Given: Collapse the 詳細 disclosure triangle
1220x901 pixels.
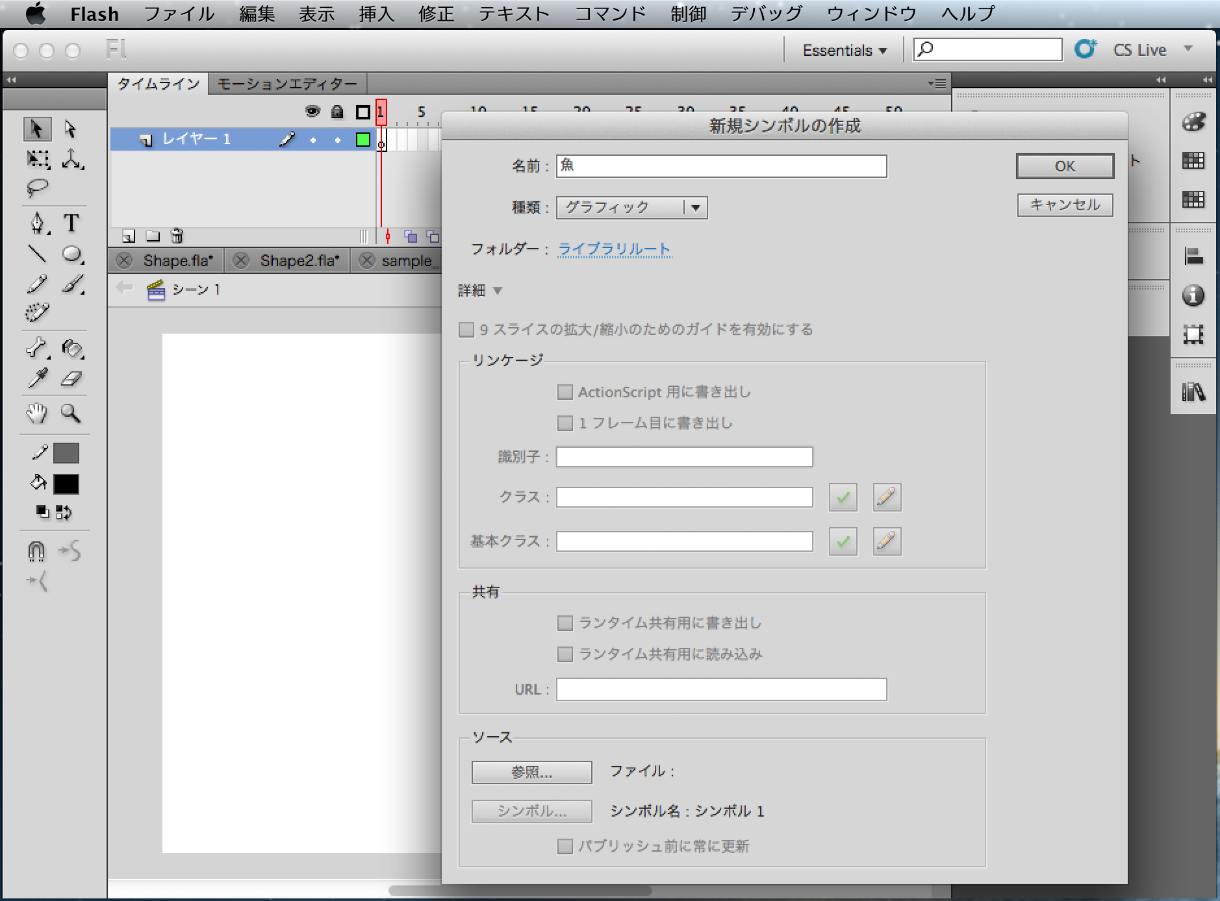Looking at the screenshot, I should pyautogui.click(x=498, y=291).
